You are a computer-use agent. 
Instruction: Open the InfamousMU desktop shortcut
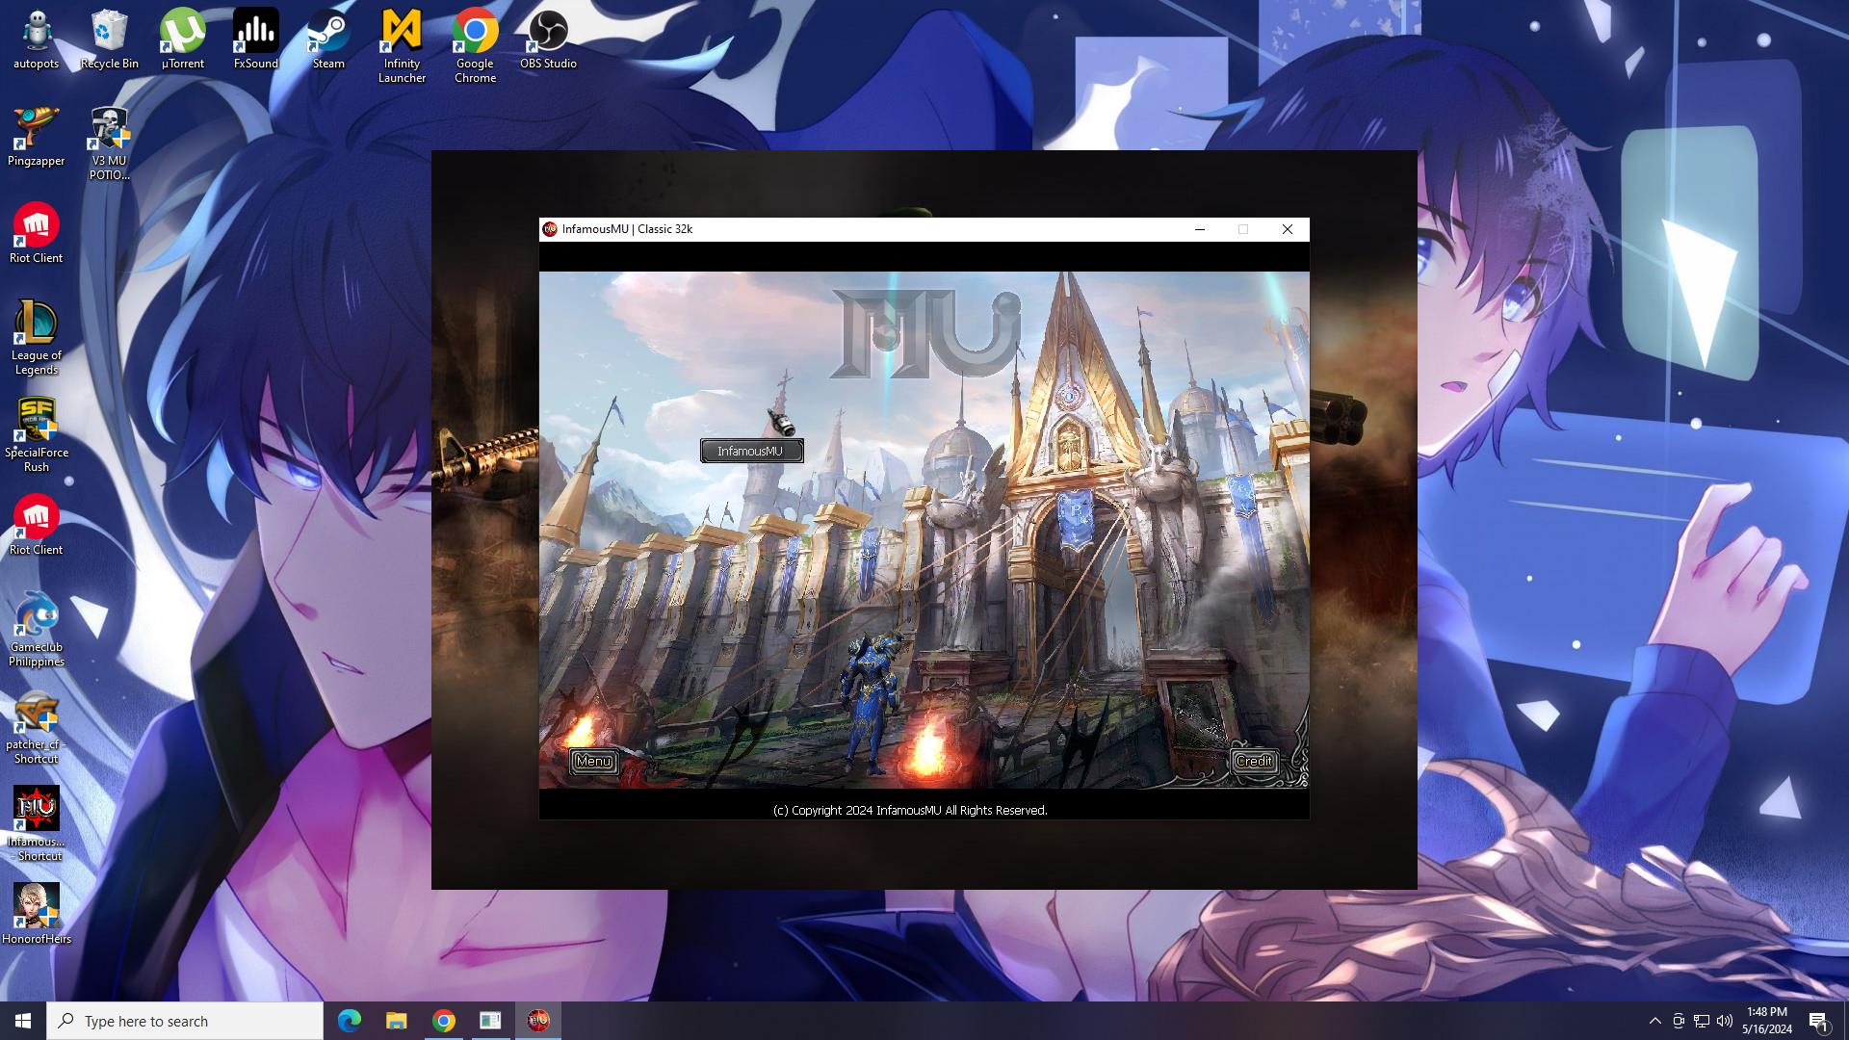[x=37, y=824]
